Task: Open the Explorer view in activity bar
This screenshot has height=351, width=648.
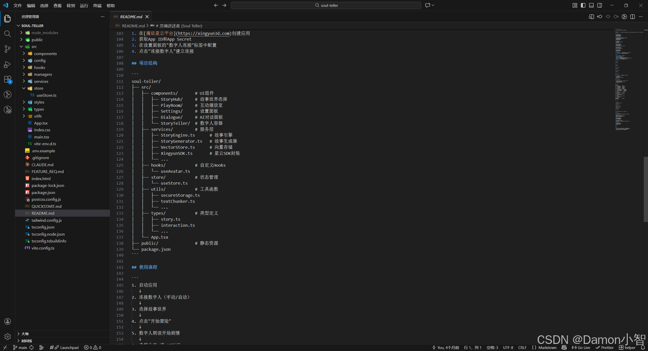Action: click(x=8, y=19)
